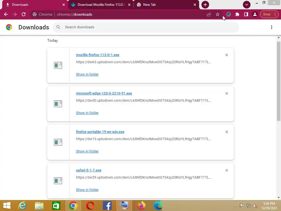
Task: Focus the Search downloads field
Action: point(146,27)
